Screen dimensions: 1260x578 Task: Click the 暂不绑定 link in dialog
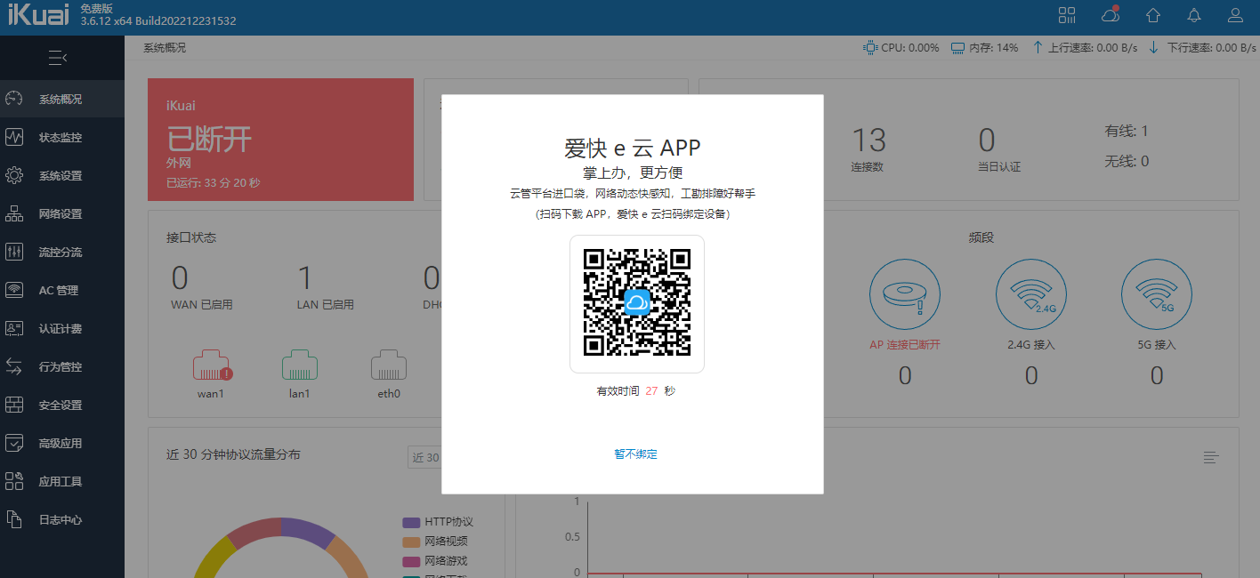[635, 454]
